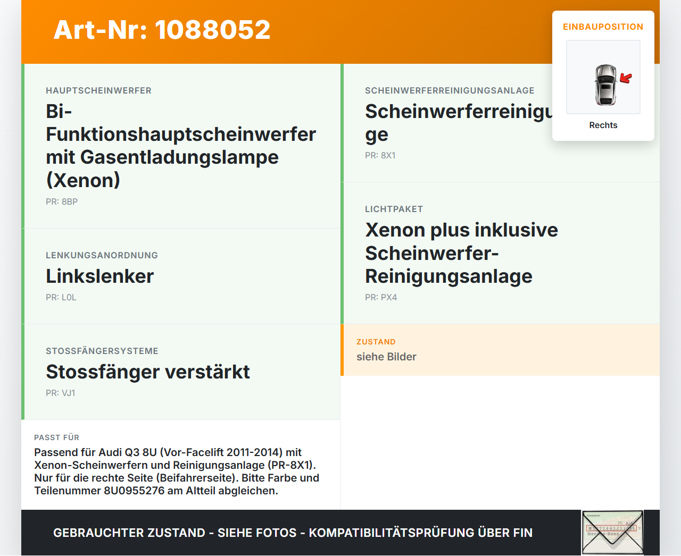Click the "siehe Bilder" condition text
This screenshot has height=556, width=681.
point(386,357)
